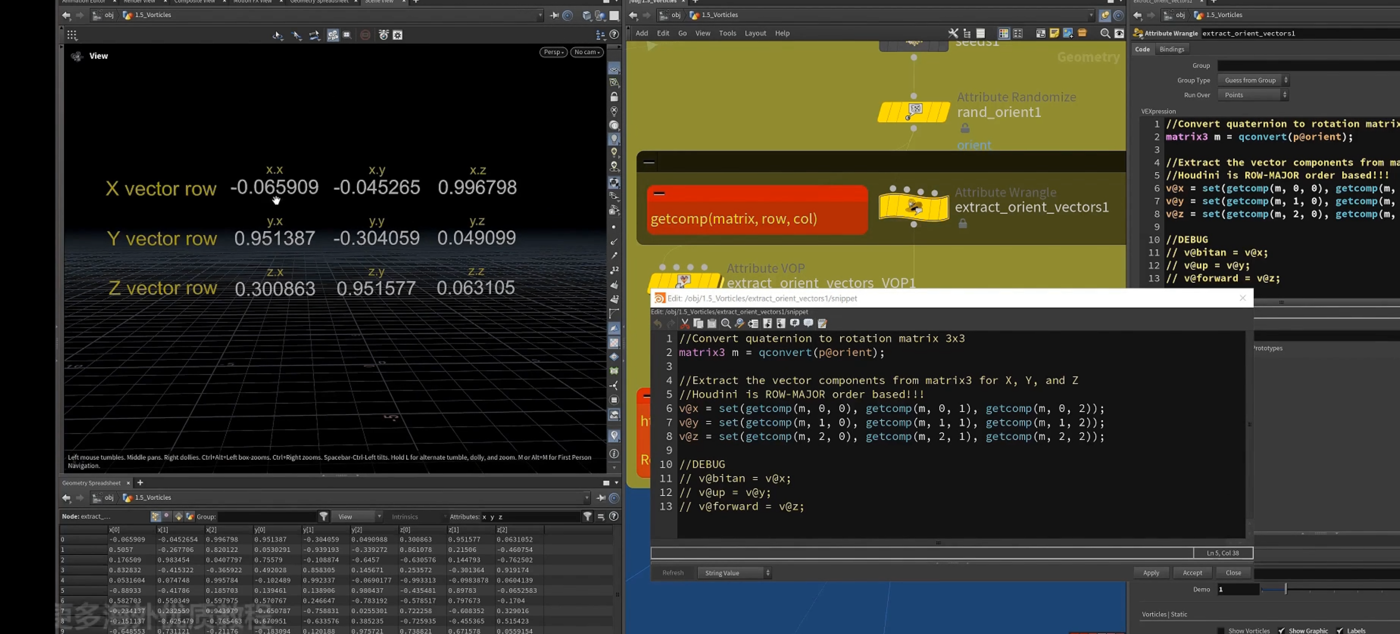Viewport: 1400px width, 634px height.
Task: Adjust the Demo slider handle
Action: click(x=1285, y=589)
